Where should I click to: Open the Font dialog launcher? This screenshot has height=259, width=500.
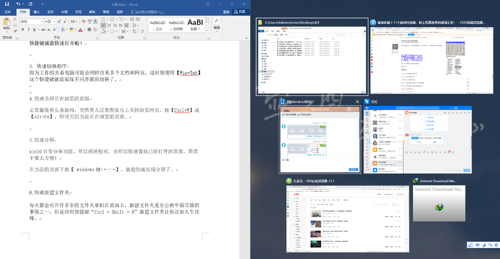coord(97,38)
